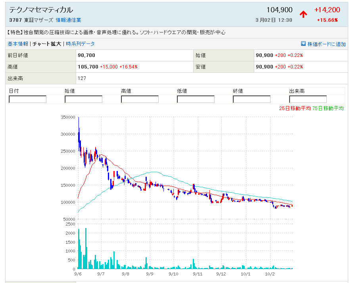Click the テクノマセマティカル stock name heading
This screenshot has height=283, width=351.
pos(41,10)
